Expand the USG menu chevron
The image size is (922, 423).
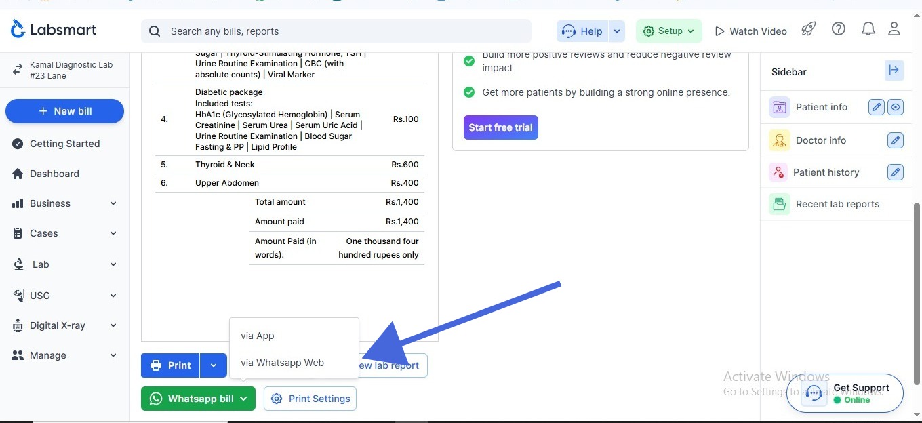tap(113, 296)
